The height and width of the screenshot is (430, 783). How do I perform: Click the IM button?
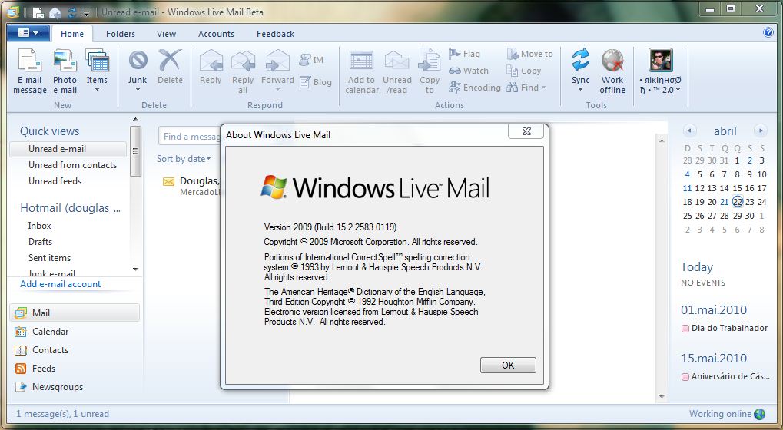[312, 60]
